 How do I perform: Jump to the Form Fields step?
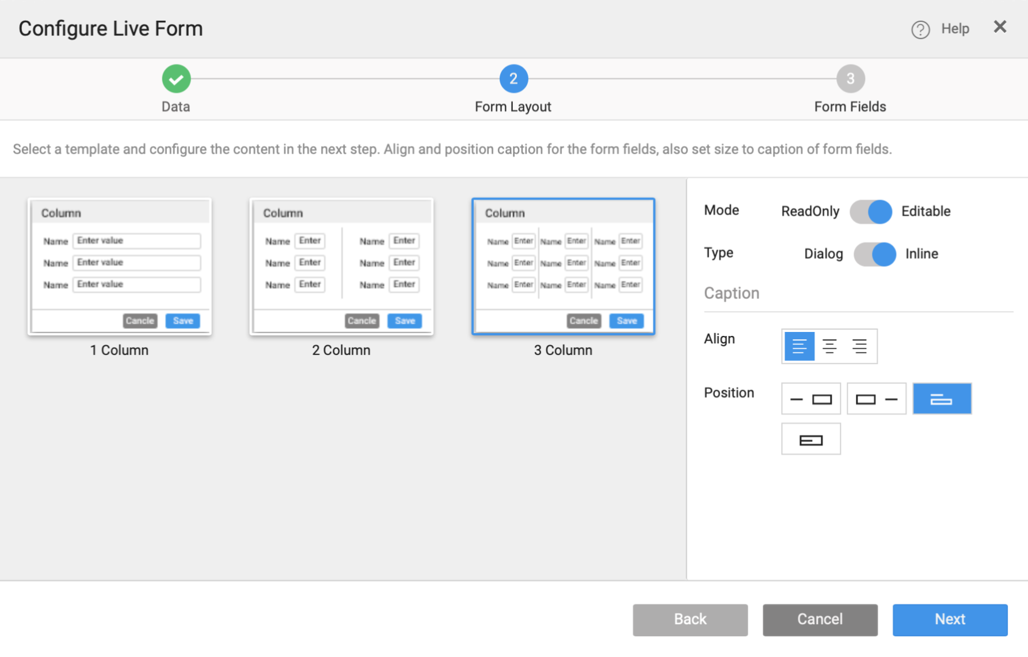[850, 78]
